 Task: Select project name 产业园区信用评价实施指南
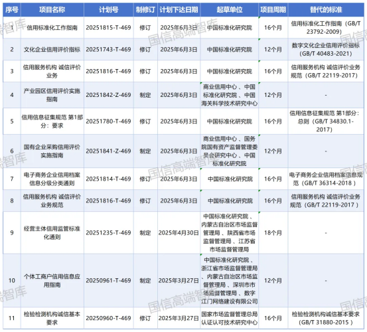click(x=52, y=95)
